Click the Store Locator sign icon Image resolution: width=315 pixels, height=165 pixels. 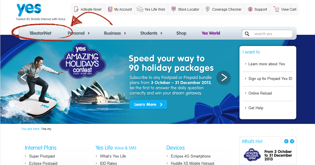pos(173,9)
